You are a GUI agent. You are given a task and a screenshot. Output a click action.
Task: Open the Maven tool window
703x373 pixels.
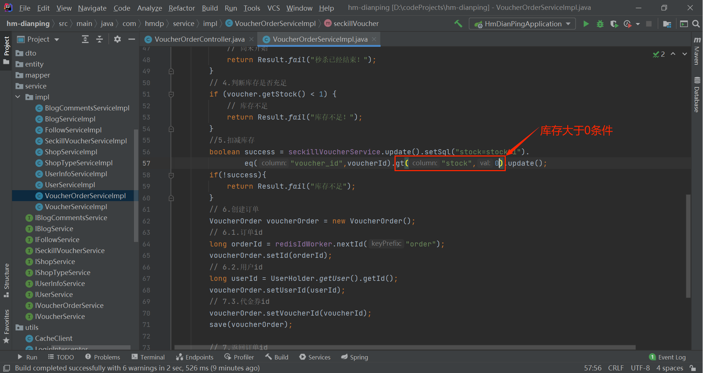click(697, 51)
